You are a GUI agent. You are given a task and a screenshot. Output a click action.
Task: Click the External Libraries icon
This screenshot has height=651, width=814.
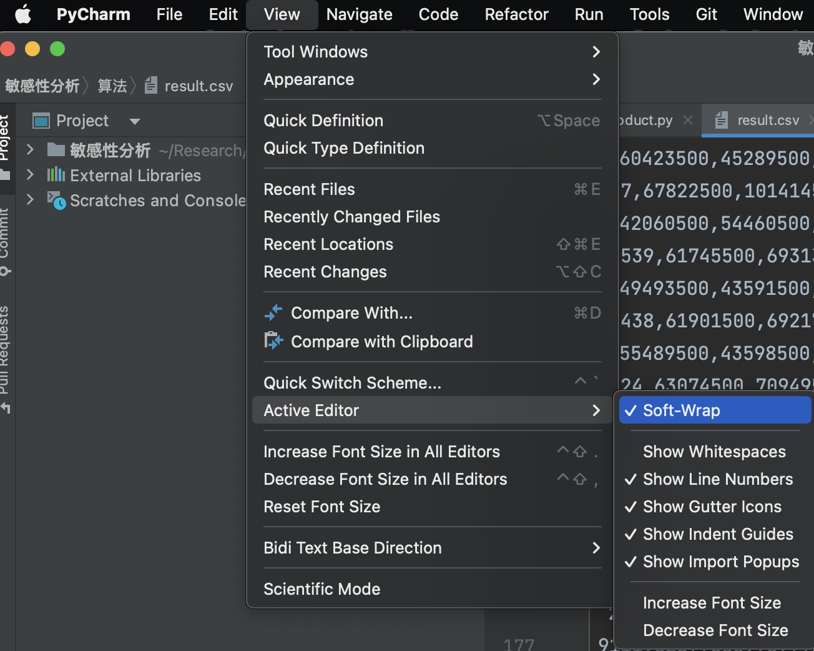(57, 176)
